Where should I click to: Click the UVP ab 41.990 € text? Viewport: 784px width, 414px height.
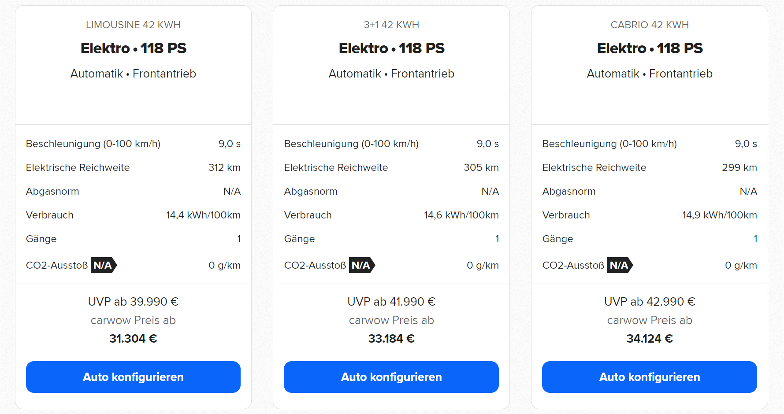pos(391,302)
